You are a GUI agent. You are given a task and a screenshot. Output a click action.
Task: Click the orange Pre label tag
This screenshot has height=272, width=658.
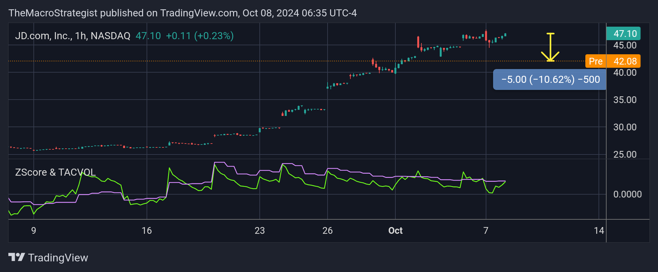596,61
